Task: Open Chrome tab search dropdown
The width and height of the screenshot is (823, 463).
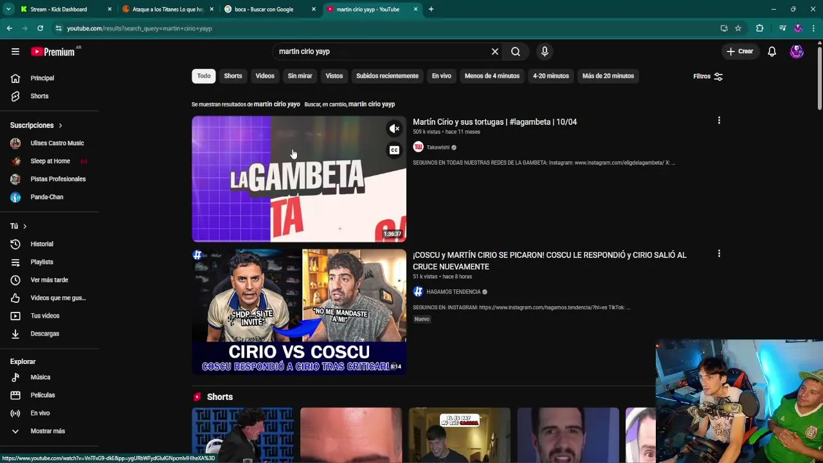Action: point(8,9)
